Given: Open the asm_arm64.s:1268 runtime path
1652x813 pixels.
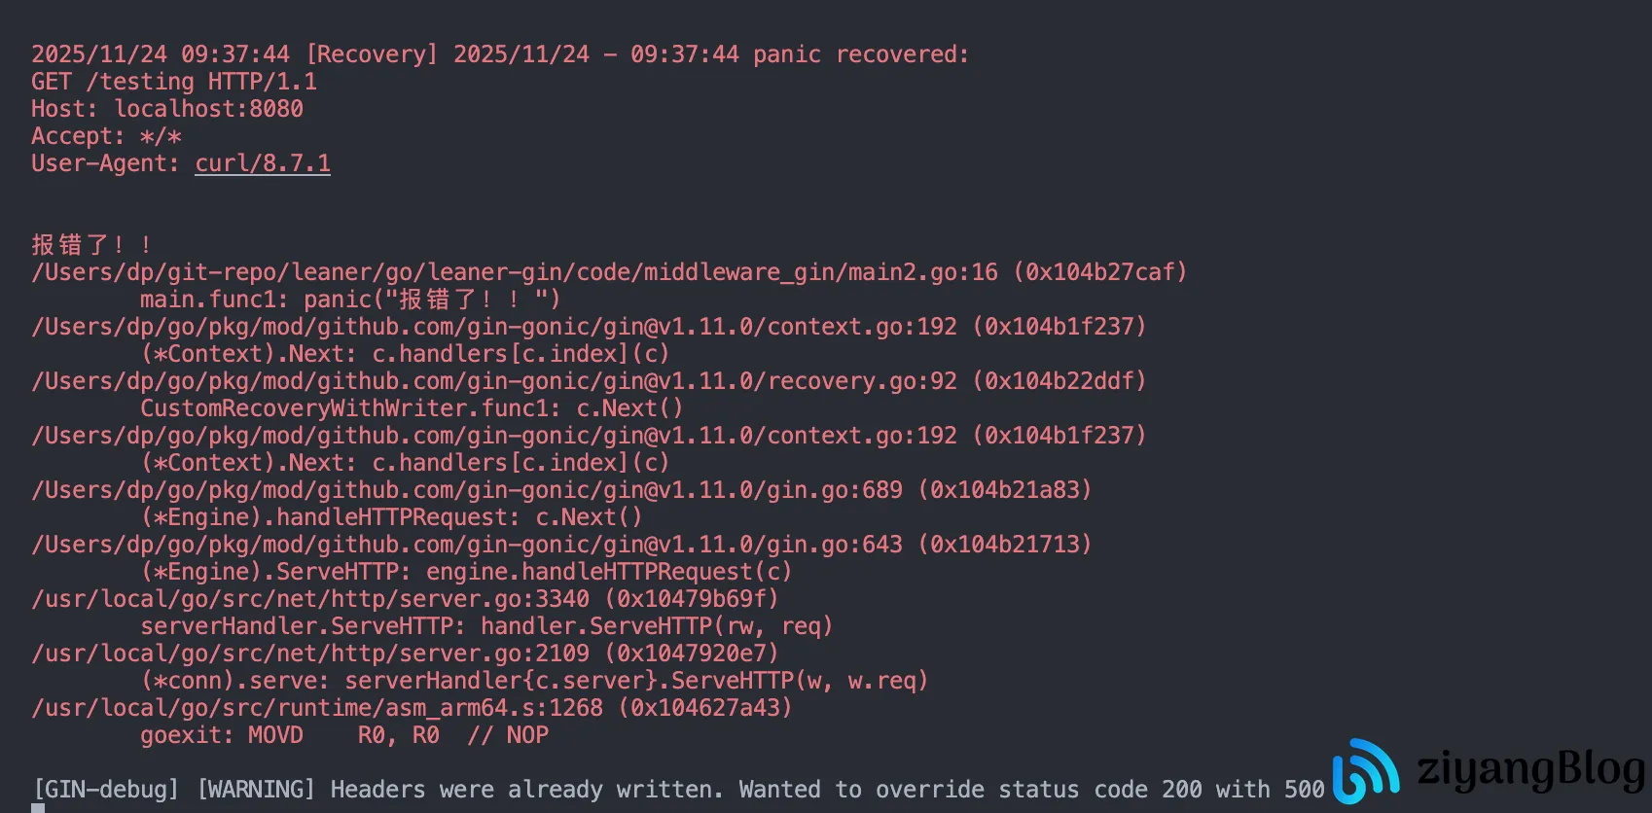Looking at the screenshot, I should (x=317, y=708).
